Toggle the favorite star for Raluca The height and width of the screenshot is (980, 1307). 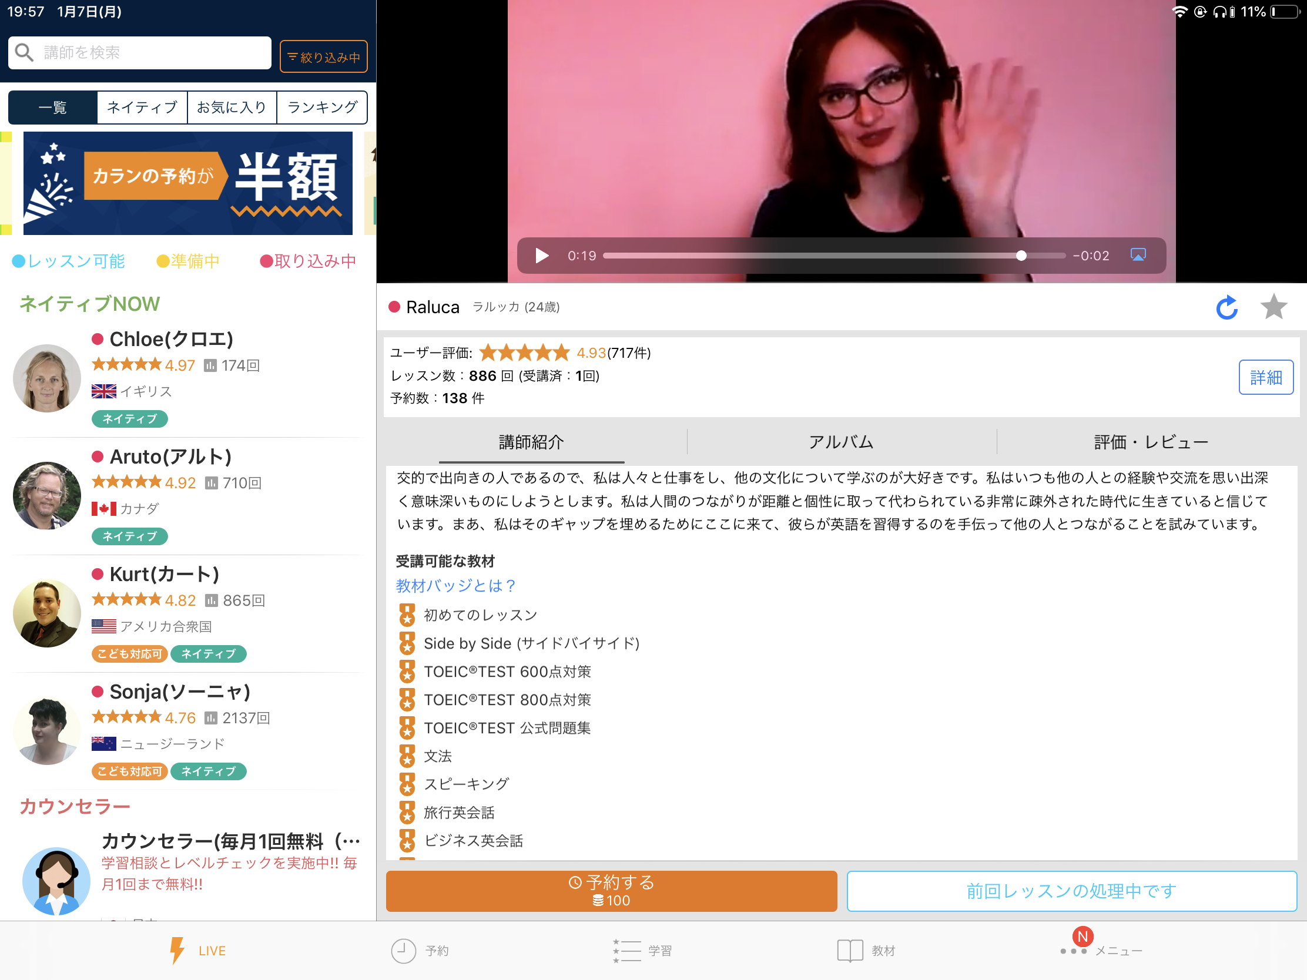[x=1274, y=307]
